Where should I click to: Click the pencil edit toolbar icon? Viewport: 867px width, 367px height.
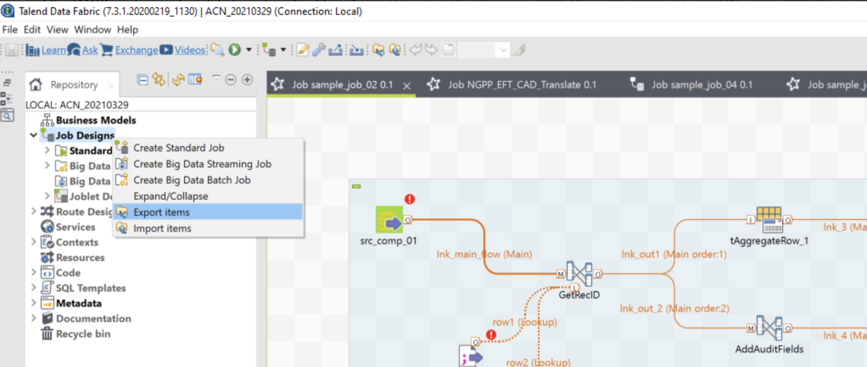[x=303, y=50]
